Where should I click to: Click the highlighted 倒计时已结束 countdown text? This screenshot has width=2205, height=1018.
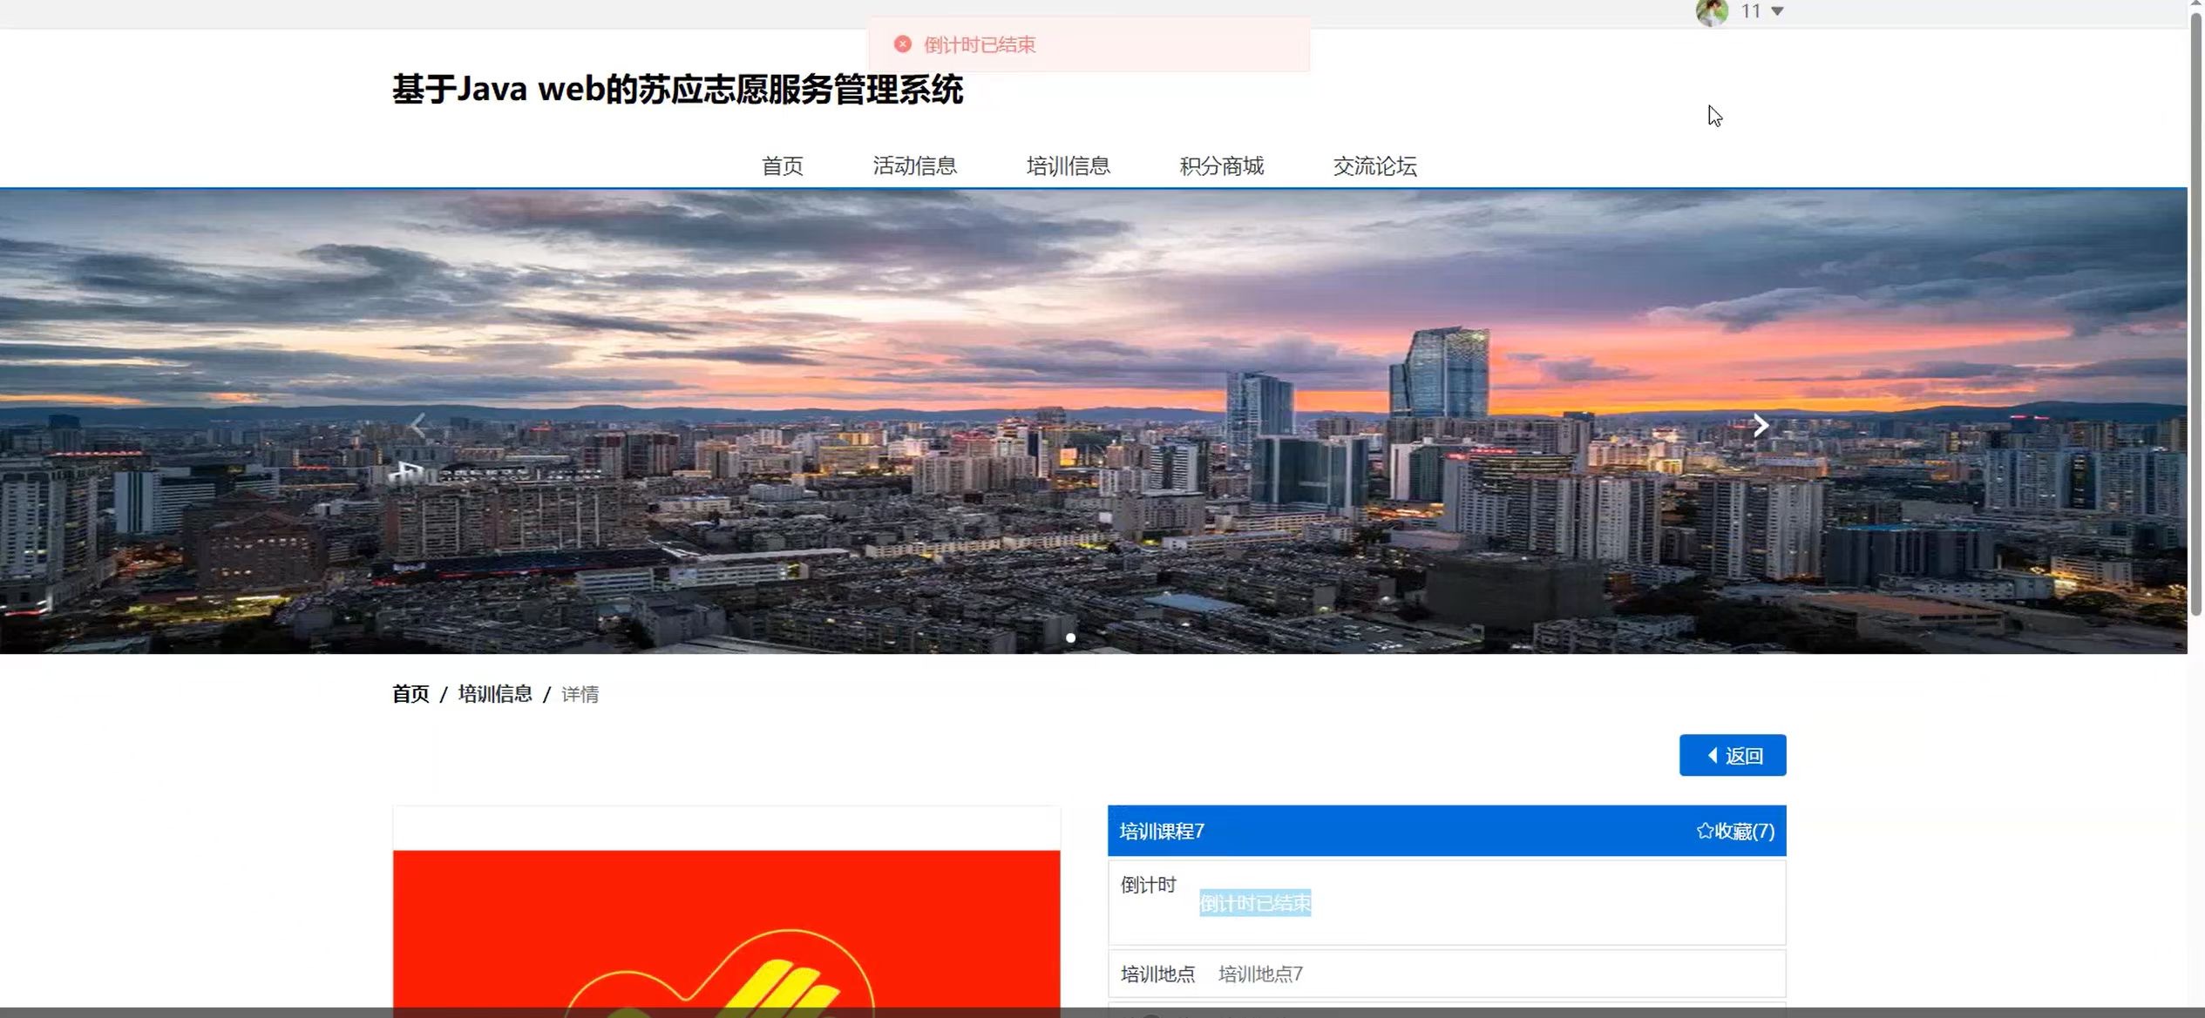[1254, 903]
